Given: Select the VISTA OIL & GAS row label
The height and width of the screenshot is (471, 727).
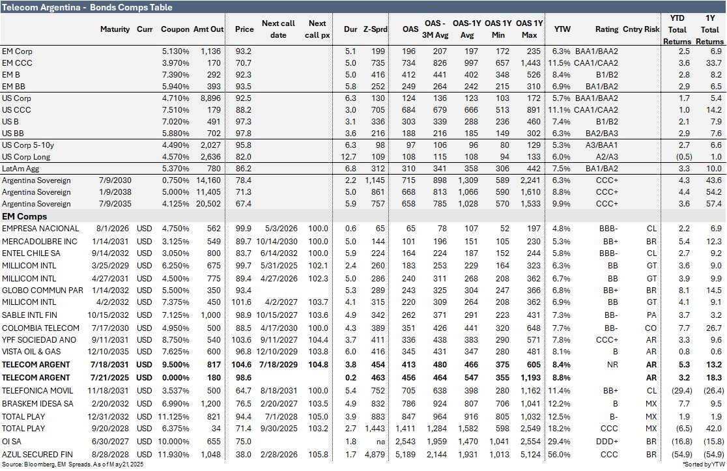Looking at the screenshot, I should (x=31, y=352).
